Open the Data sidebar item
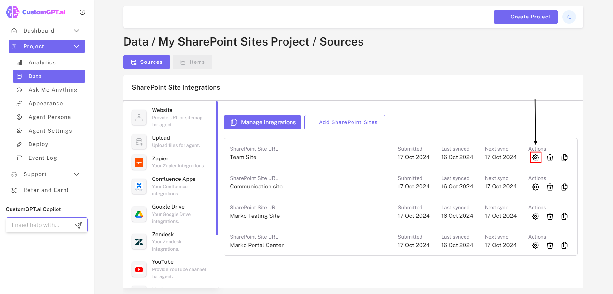 tap(49, 76)
